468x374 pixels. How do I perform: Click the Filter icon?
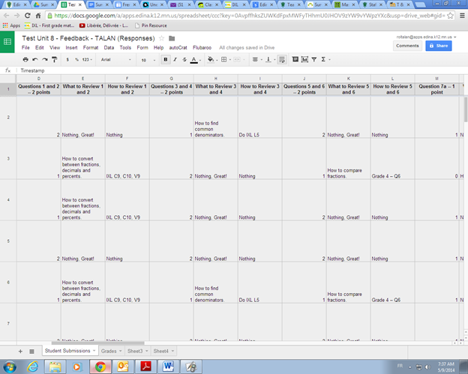tap(314, 60)
